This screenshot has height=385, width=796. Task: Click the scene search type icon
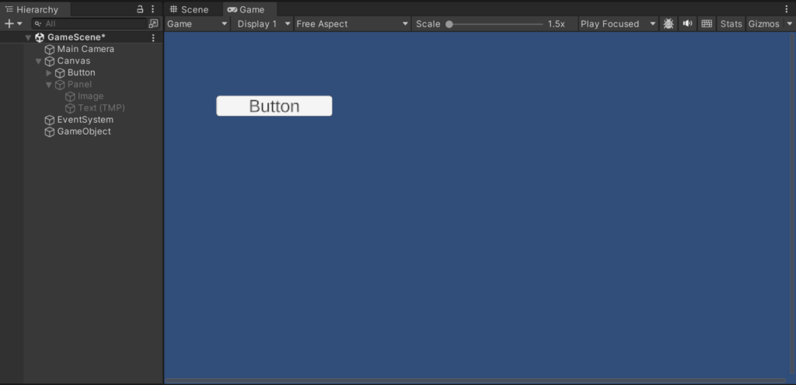click(x=153, y=23)
